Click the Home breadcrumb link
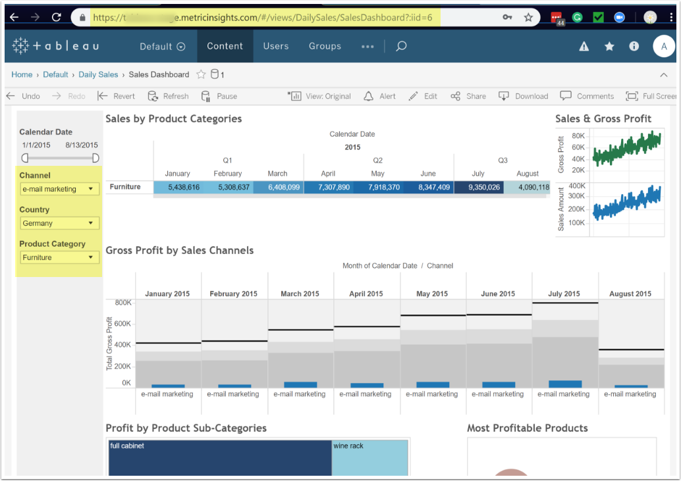Image resolution: width=681 pixels, height=481 pixels. [x=22, y=74]
